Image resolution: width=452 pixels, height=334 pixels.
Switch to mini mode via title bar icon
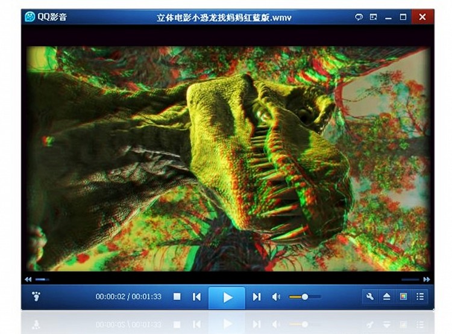point(373,17)
